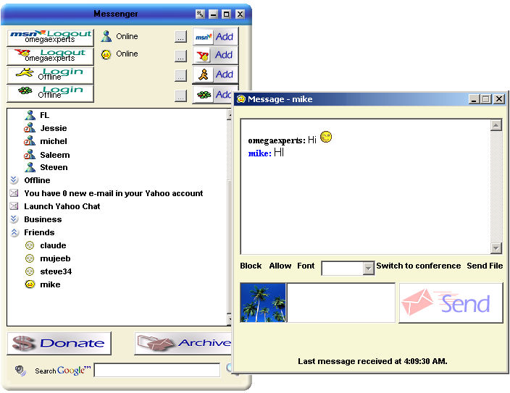Click the Messenger title bar tools icon
Screen dimensions: 510x393
pyautogui.click(x=200, y=14)
